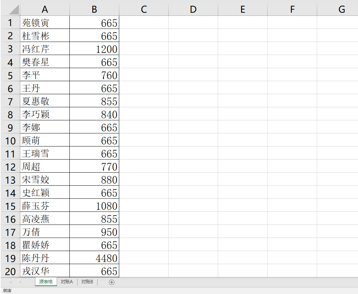
Task: Click cell containing 李巧颖
Action: 45,114
